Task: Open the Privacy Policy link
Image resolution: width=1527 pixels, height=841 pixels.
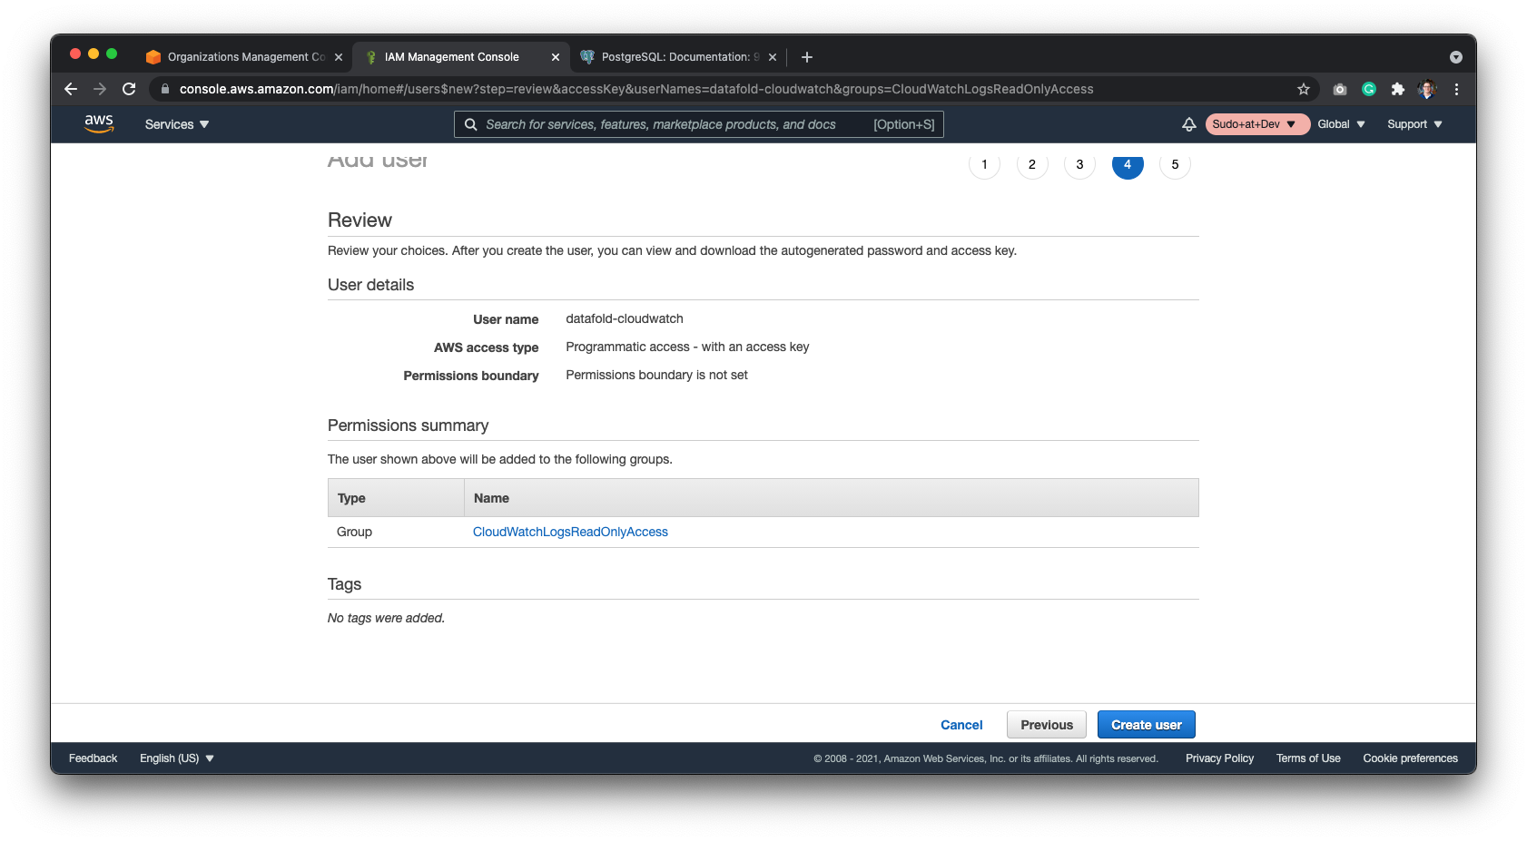Action: coord(1219,758)
